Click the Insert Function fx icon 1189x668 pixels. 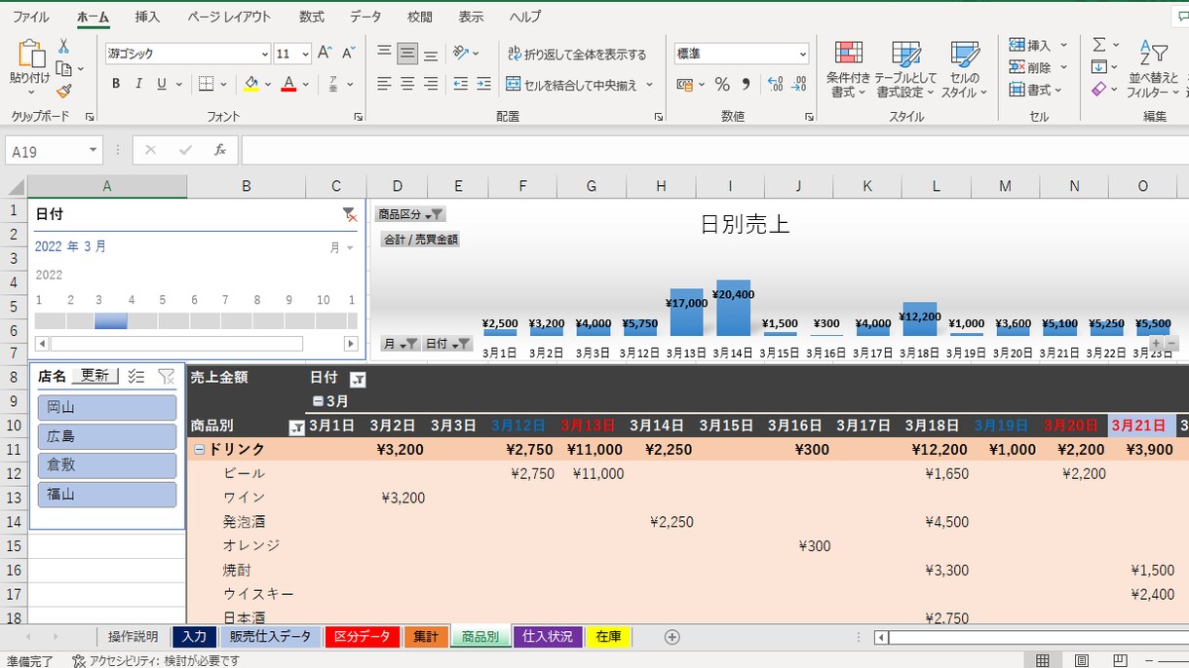click(220, 150)
